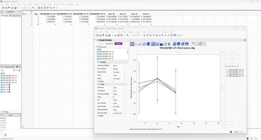Collapse the Points section disclosure triangle
This screenshot has height=140, width=261.
pyautogui.click(x=98, y=62)
